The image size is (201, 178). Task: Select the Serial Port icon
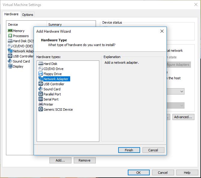tap(40, 99)
